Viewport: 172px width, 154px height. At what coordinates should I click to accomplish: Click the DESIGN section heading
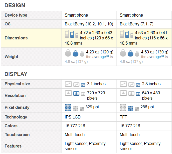point(15,5)
